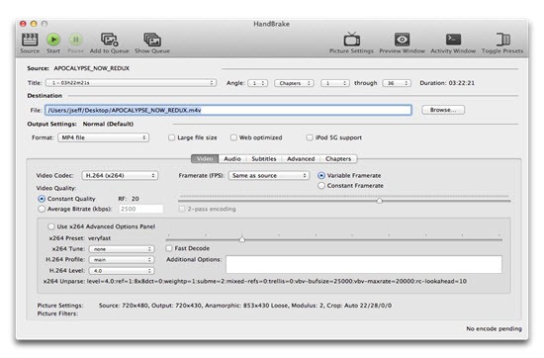Switch to the Chapters tab
The image size is (544, 358).
pyautogui.click(x=338, y=158)
